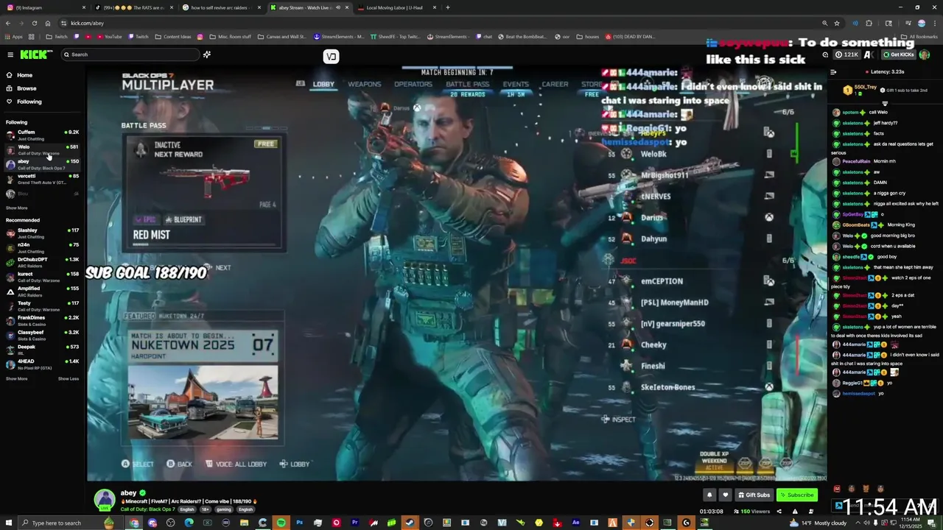Click the gaming tag
Screen dimensions: 943x530
pyautogui.click(x=224, y=509)
